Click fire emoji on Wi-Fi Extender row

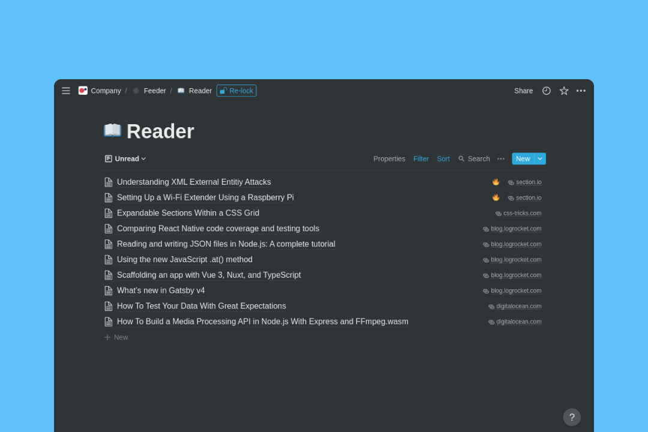(x=496, y=197)
